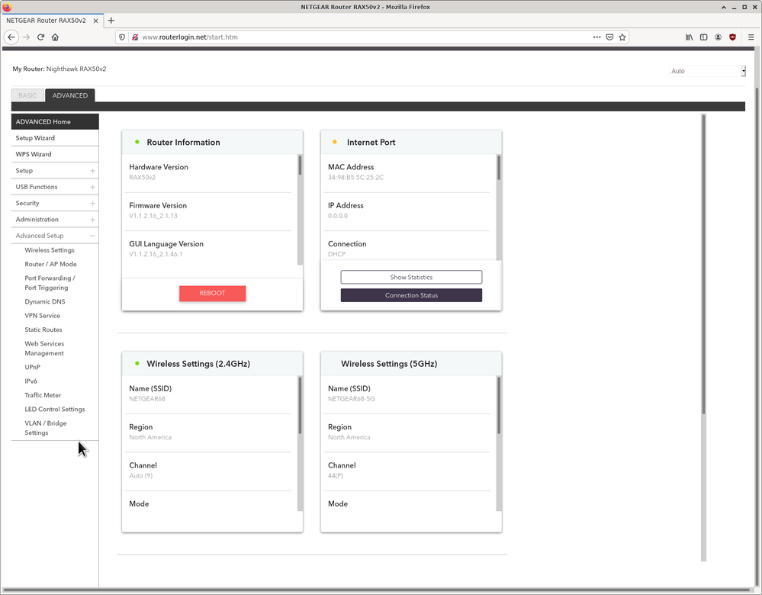Click the Wireless Settings (2.4GHz) heading

(198, 364)
